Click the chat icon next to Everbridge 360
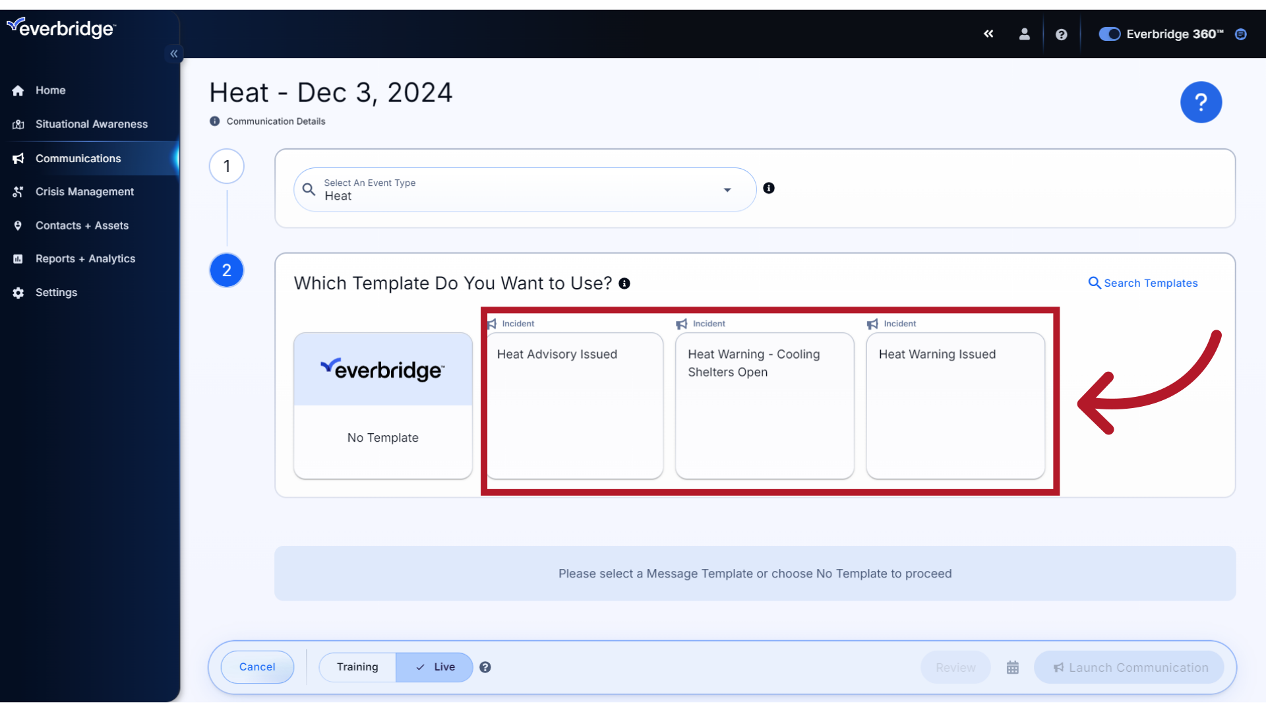1266x712 pixels. pyautogui.click(x=1241, y=34)
